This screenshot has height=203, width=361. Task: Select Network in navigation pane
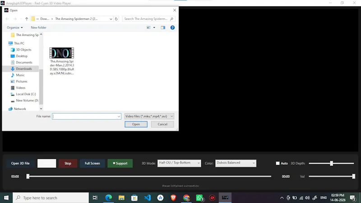point(17,109)
